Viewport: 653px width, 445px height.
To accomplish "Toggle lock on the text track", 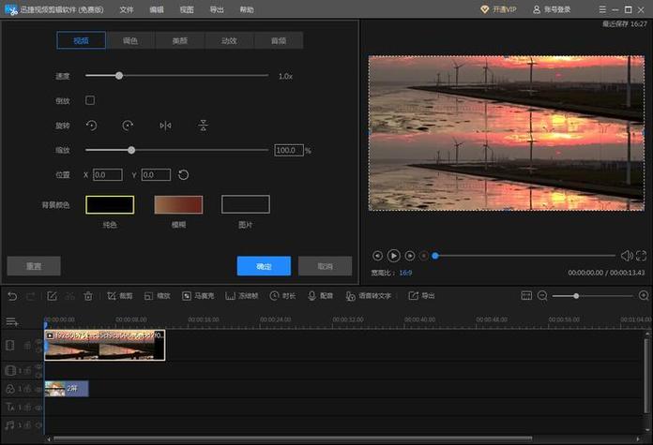I will coord(27,408).
